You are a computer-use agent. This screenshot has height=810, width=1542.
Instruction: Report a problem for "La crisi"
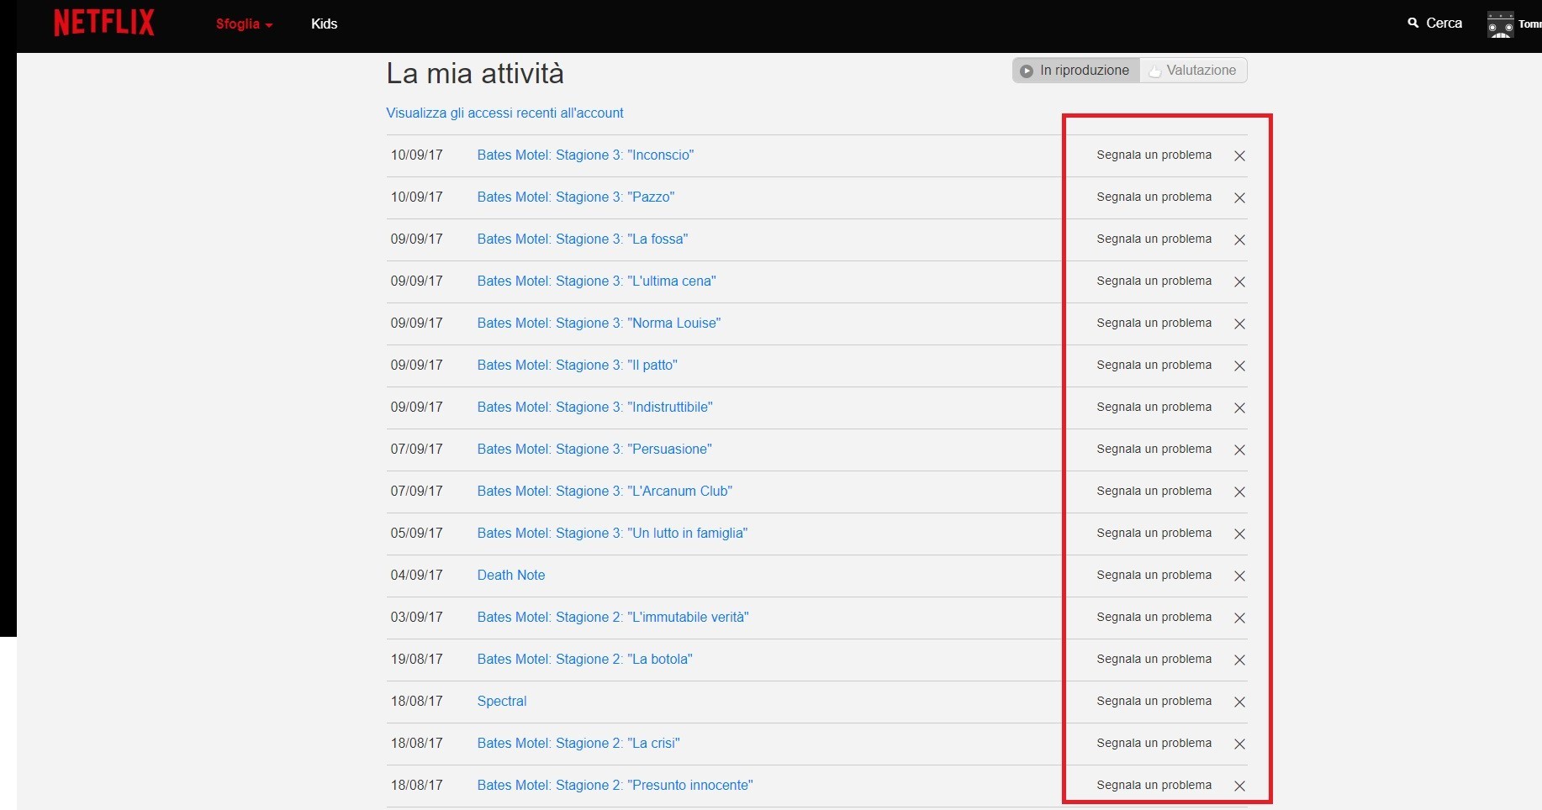1154,743
